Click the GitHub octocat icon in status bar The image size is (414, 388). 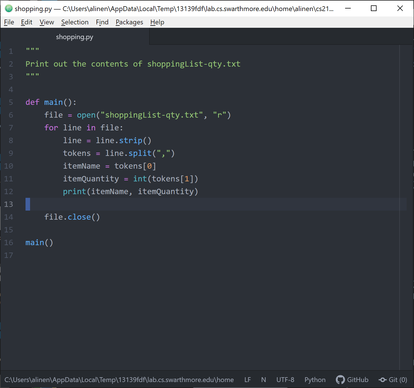(x=340, y=380)
